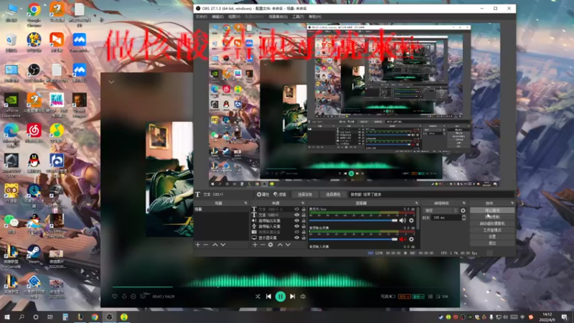The image size is (574, 323).
Task: Click 退出 button in controls panel
Action: 492,243
